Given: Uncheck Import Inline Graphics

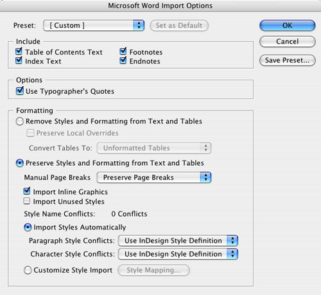Looking at the screenshot, I should click(27, 191).
